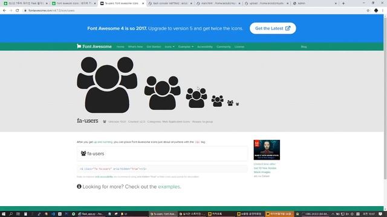This screenshot has width=387, height=217.
Task: Click the fa-users HTML code snippet
Action: (x=162, y=169)
